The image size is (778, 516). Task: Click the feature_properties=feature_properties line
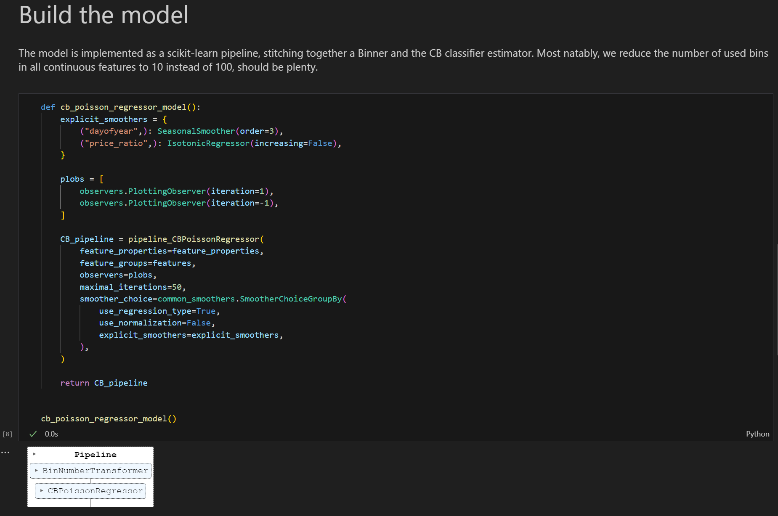point(172,251)
